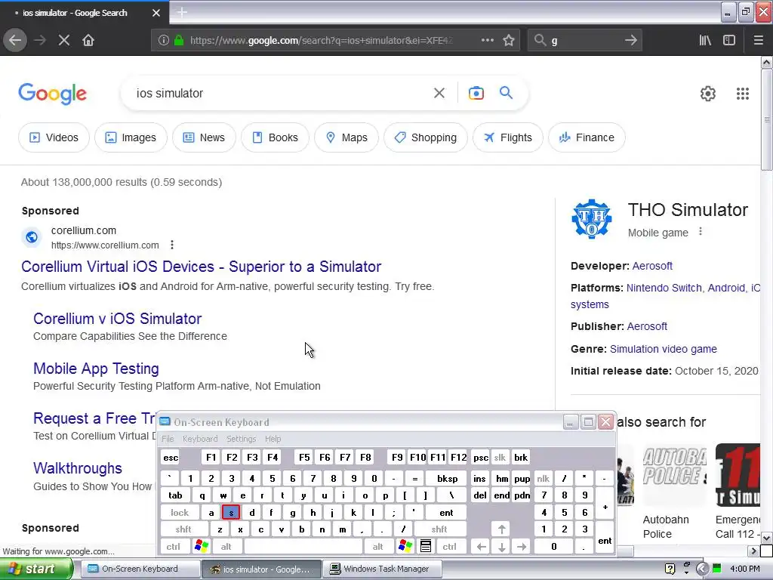Open Mobile App Testing link
This screenshot has height=580, width=773.
tap(96, 369)
